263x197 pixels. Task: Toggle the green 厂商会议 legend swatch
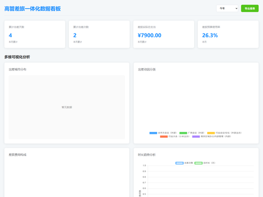[183, 133]
